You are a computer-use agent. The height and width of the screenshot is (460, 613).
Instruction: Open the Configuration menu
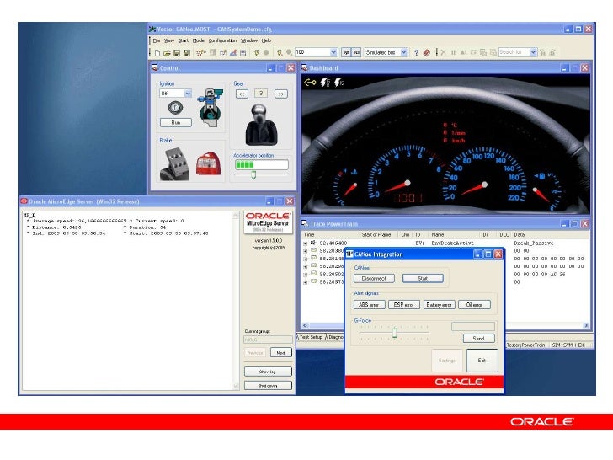[x=223, y=40]
